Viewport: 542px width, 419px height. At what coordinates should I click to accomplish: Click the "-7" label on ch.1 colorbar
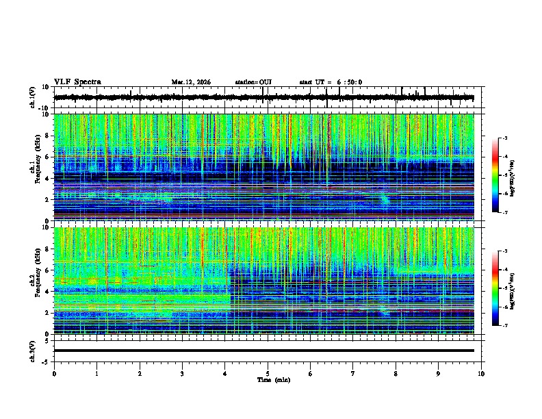tap(504, 212)
